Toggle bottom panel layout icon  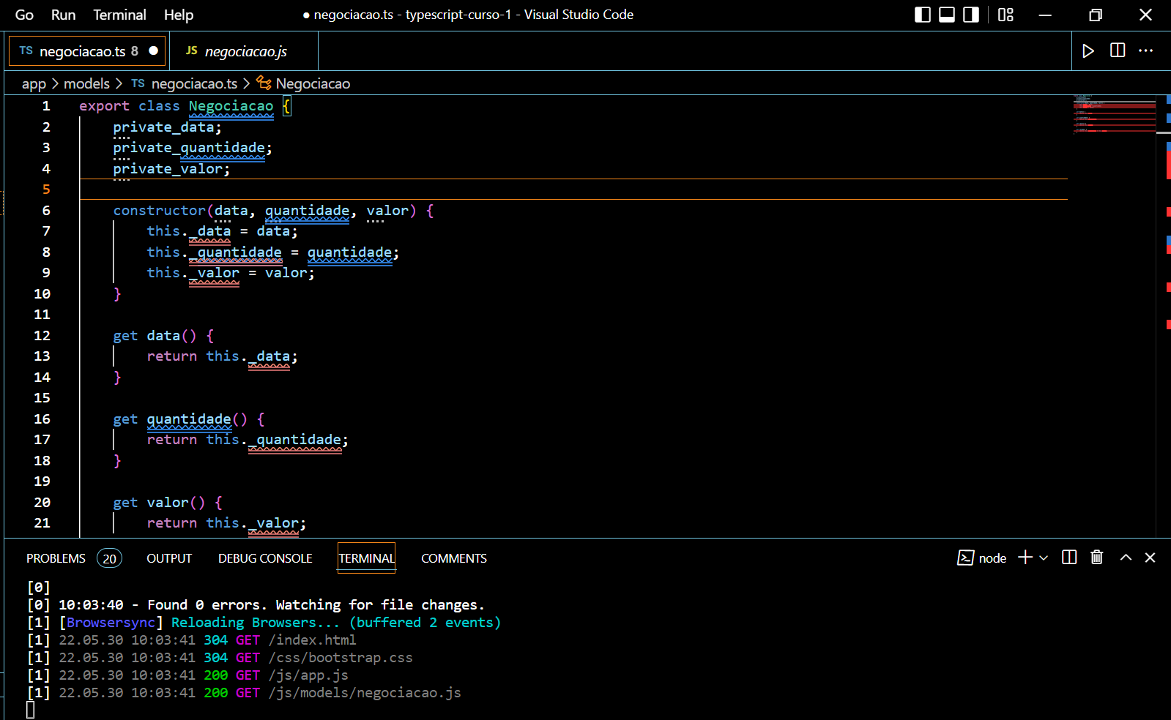pyautogui.click(x=947, y=15)
